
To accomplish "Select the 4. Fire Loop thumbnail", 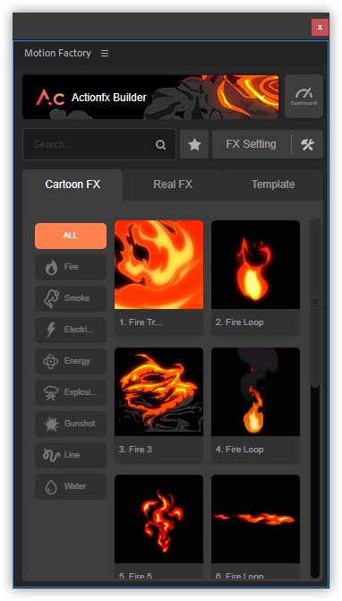I will tap(255, 391).
